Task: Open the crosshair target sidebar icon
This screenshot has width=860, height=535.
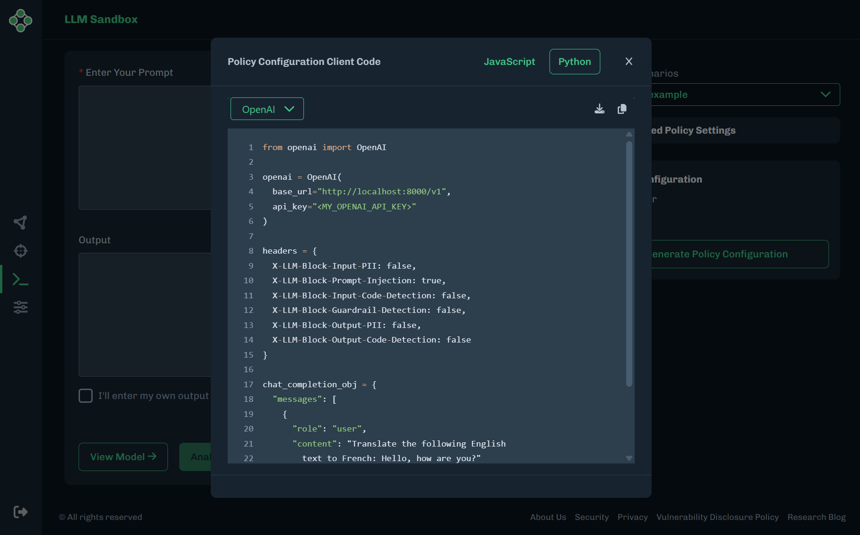Action: click(x=21, y=251)
